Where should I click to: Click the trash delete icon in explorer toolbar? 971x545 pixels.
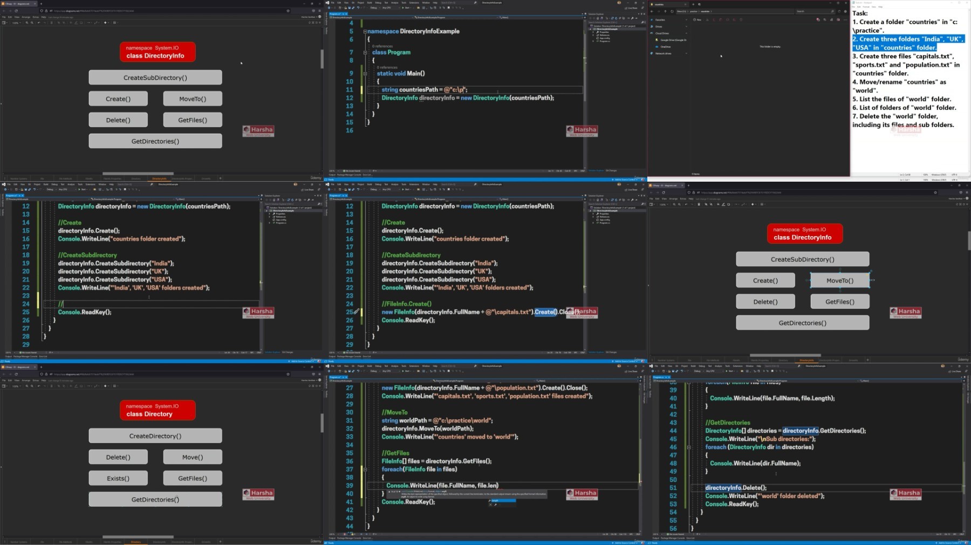[741, 20]
